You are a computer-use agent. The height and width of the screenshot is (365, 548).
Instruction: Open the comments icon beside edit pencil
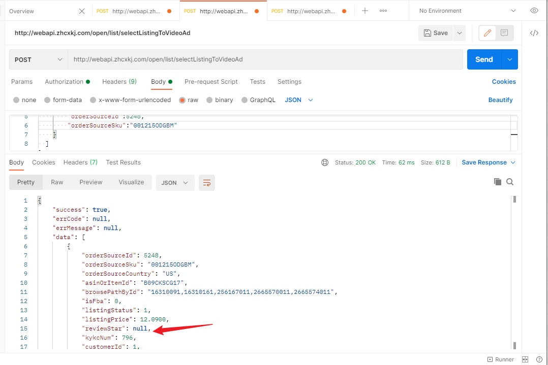pyautogui.click(x=504, y=33)
